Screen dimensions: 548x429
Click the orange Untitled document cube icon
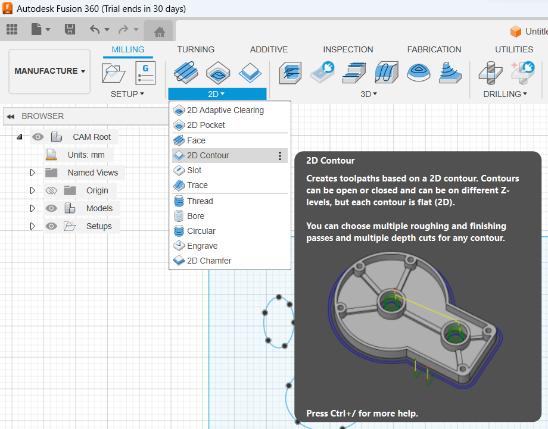tap(515, 32)
